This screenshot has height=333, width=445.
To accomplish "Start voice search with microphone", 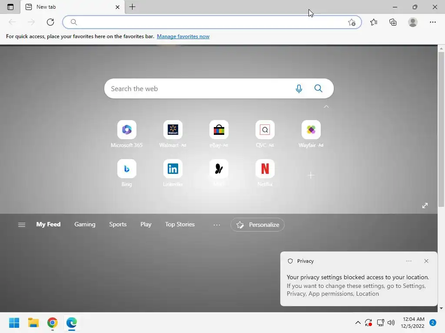I will 299,88.
